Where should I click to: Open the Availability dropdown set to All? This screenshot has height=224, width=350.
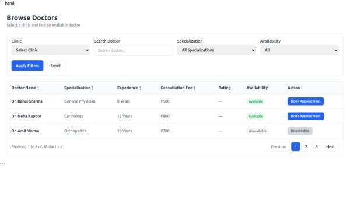point(299,50)
